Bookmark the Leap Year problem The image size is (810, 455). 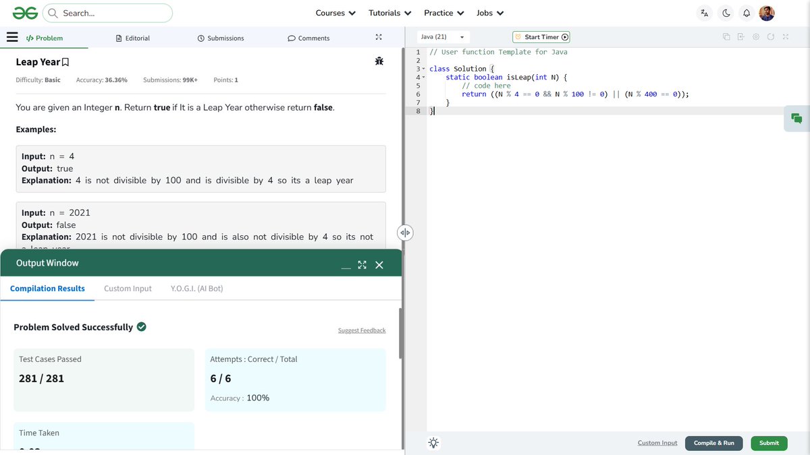(x=65, y=62)
